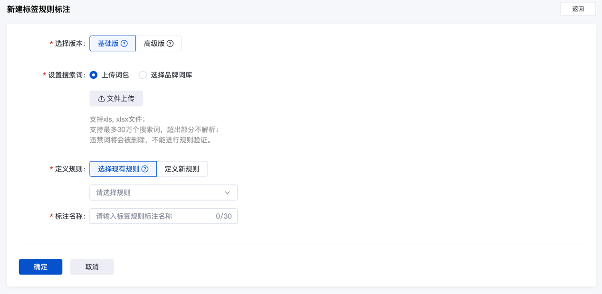Click the help icon beside 基础版
Screen dimensions: 602x294
pyautogui.click(x=124, y=44)
